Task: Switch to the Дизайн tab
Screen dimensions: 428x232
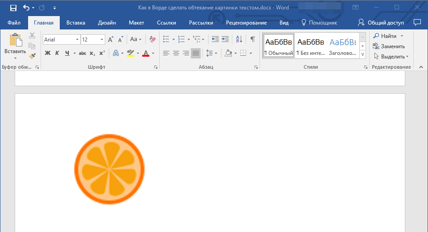Action: (107, 23)
